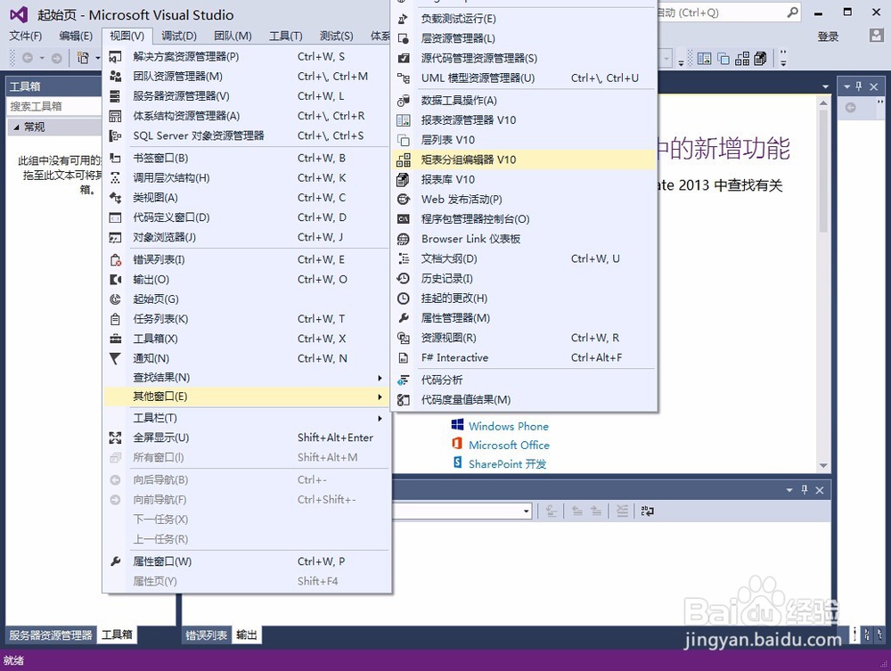Open toolbar overflow options at top right
Viewport: 891px width, 671px height.
[x=783, y=59]
